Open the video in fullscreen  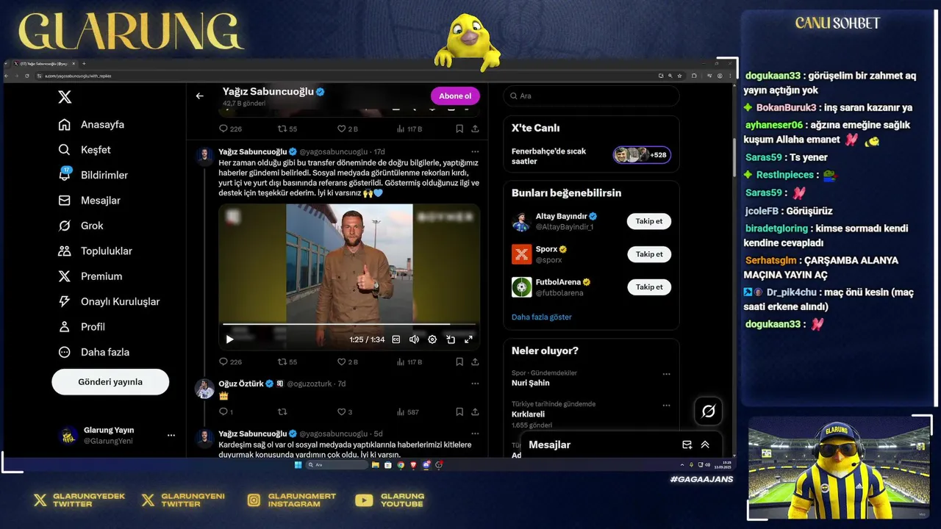(x=468, y=339)
